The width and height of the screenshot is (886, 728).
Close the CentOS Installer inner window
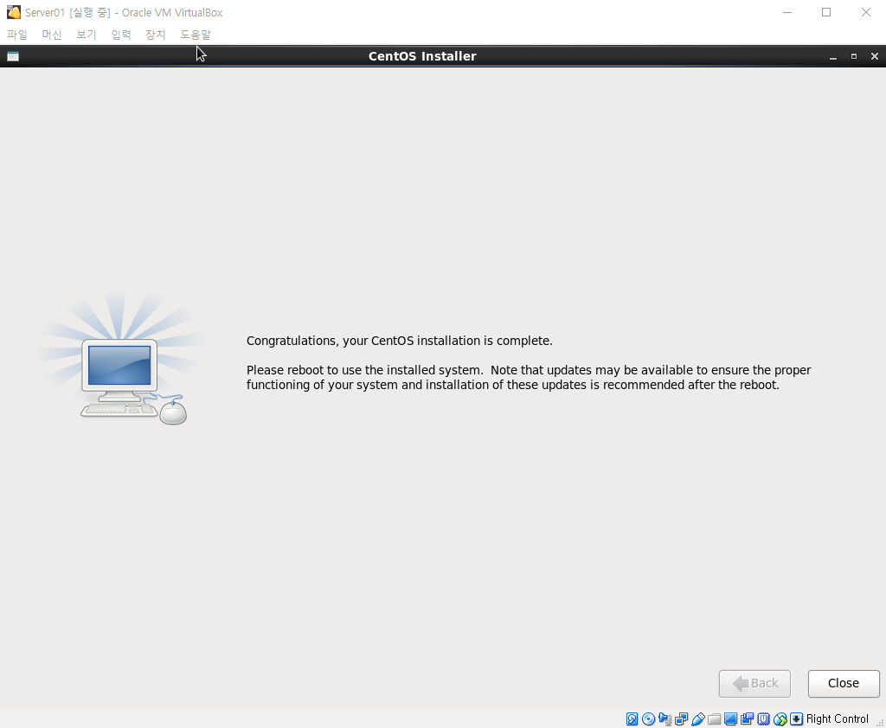[875, 56]
